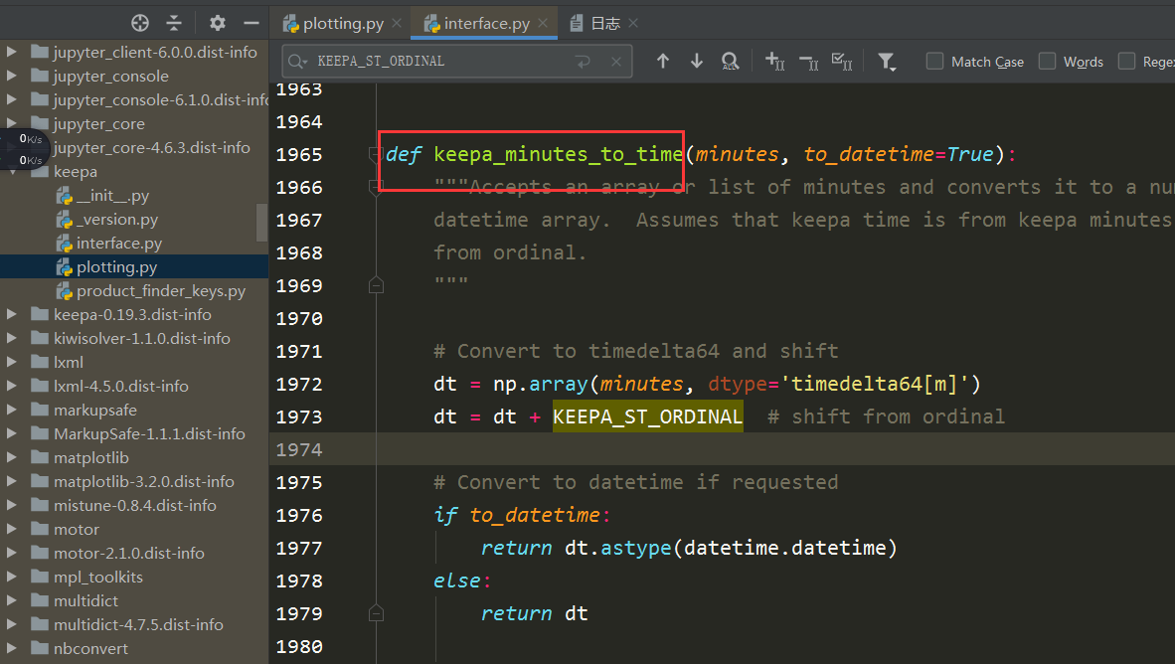Collapse the keepa folder

12,171
